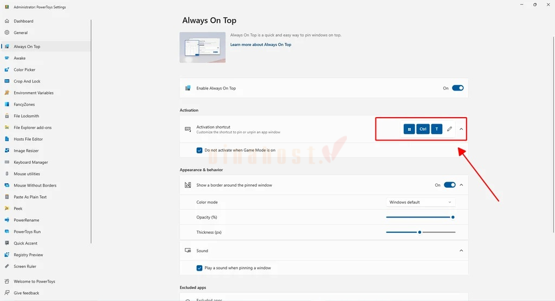Click the Awake module icon
The width and height of the screenshot is (555, 301).
[x=7, y=58]
